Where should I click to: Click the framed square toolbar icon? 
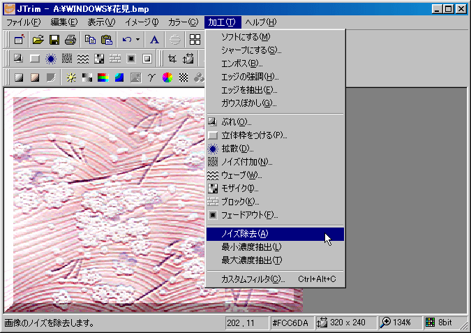[x=147, y=59]
